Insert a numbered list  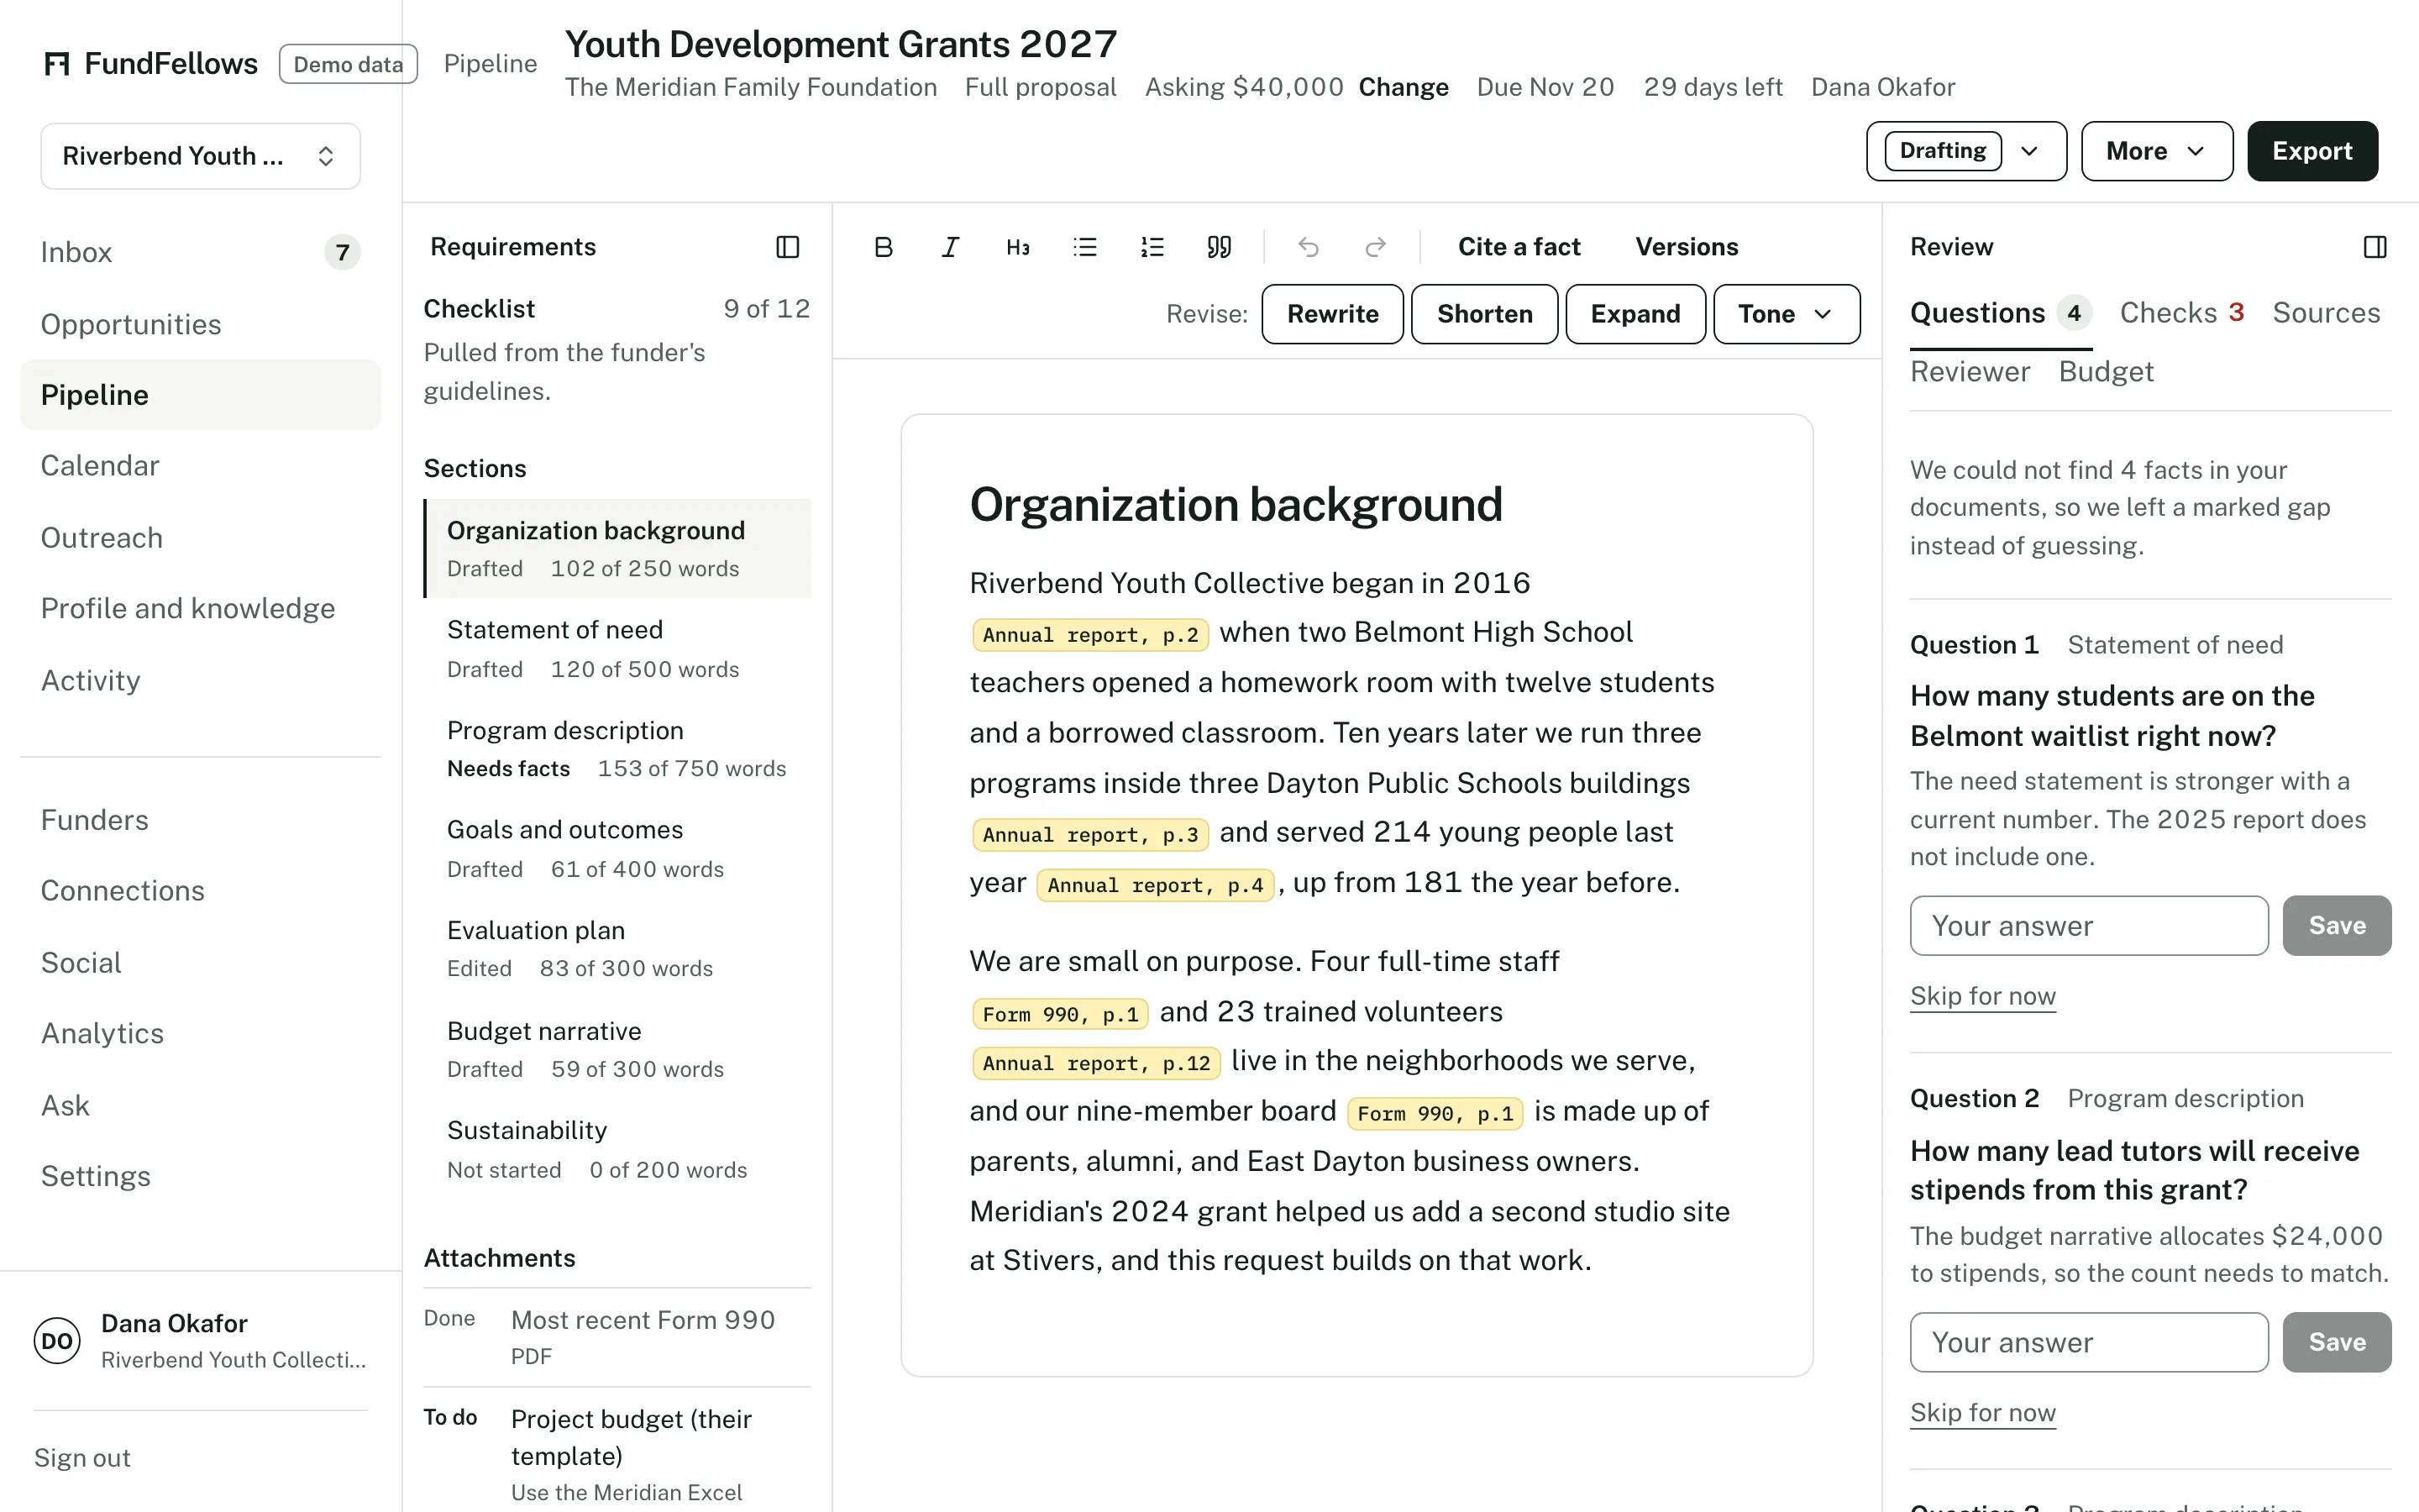point(1152,247)
